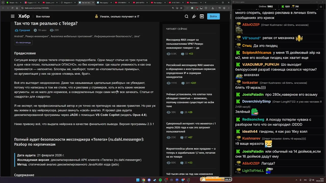Open browser profile avatar
This screenshot has width=326, height=183.
pyautogui.click(x=224, y=8)
